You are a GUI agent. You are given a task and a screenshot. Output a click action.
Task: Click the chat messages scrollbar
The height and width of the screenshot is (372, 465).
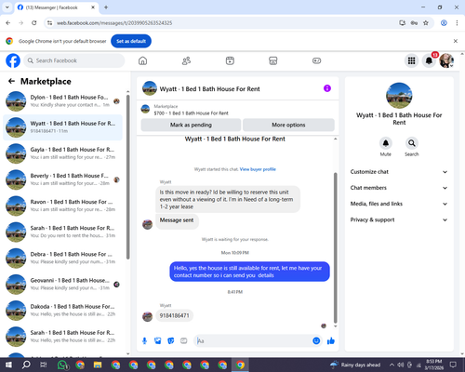tap(335, 248)
